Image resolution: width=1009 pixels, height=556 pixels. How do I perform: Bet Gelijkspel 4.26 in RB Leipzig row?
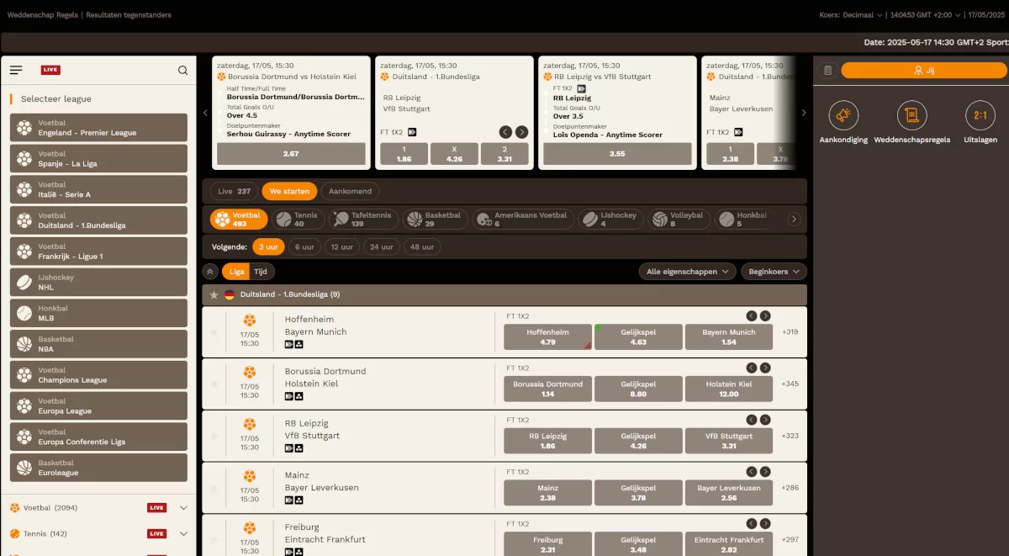638,441
